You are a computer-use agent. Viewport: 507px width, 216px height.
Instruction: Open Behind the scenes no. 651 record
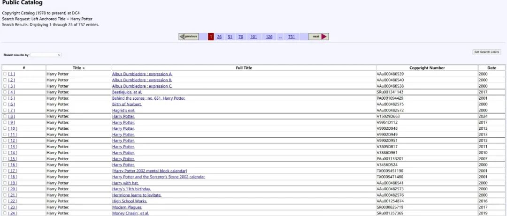click(x=149, y=98)
